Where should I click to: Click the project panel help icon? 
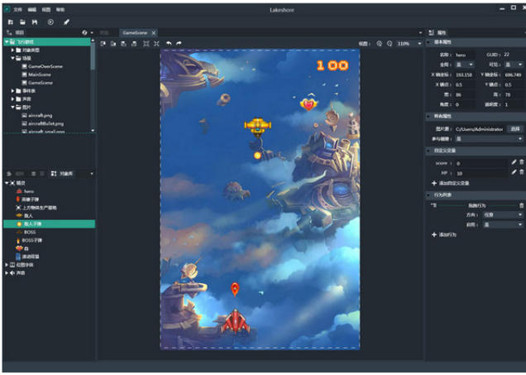[x=84, y=32]
